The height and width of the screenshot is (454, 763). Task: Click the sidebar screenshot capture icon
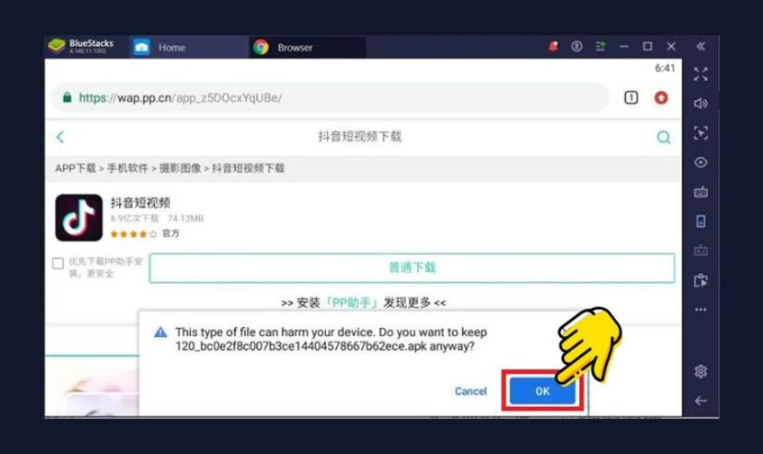click(700, 133)
